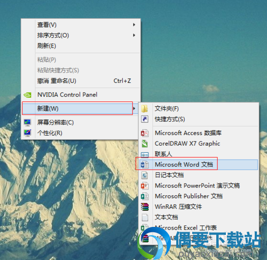Click the Microsoft Access database icon
Screen dimensions: 267x260
(x=145, y=133)
